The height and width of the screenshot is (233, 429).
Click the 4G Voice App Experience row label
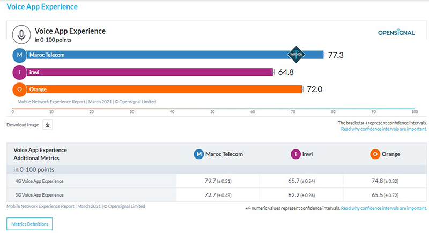(39, 182)
